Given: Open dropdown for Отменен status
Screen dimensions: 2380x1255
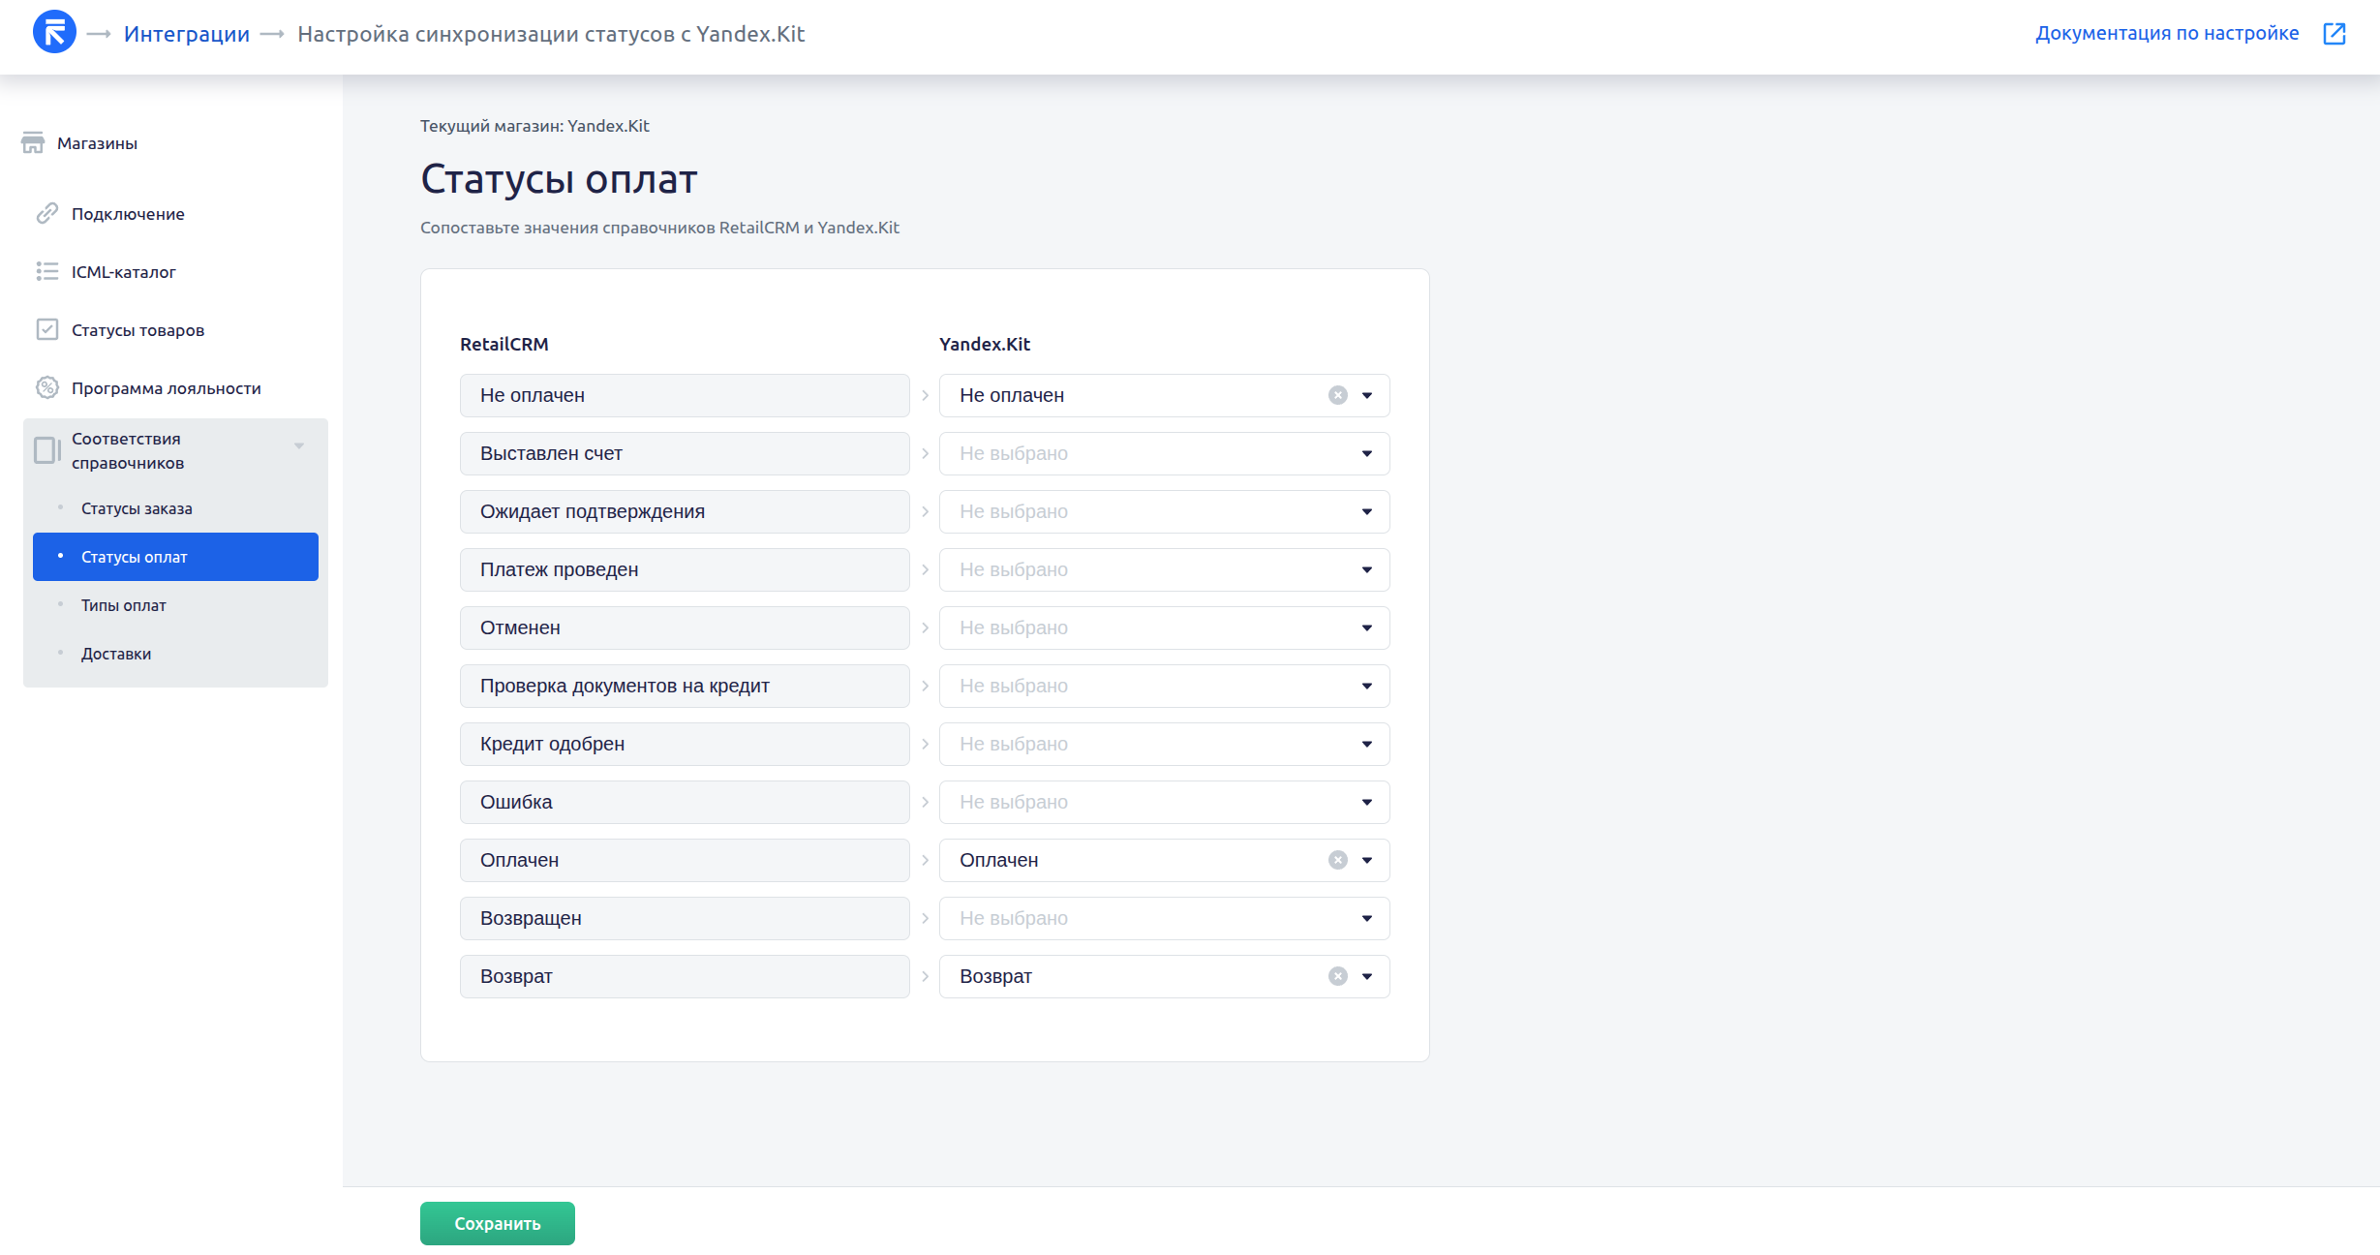Looking at the screenshot, I should [1367, 627].
